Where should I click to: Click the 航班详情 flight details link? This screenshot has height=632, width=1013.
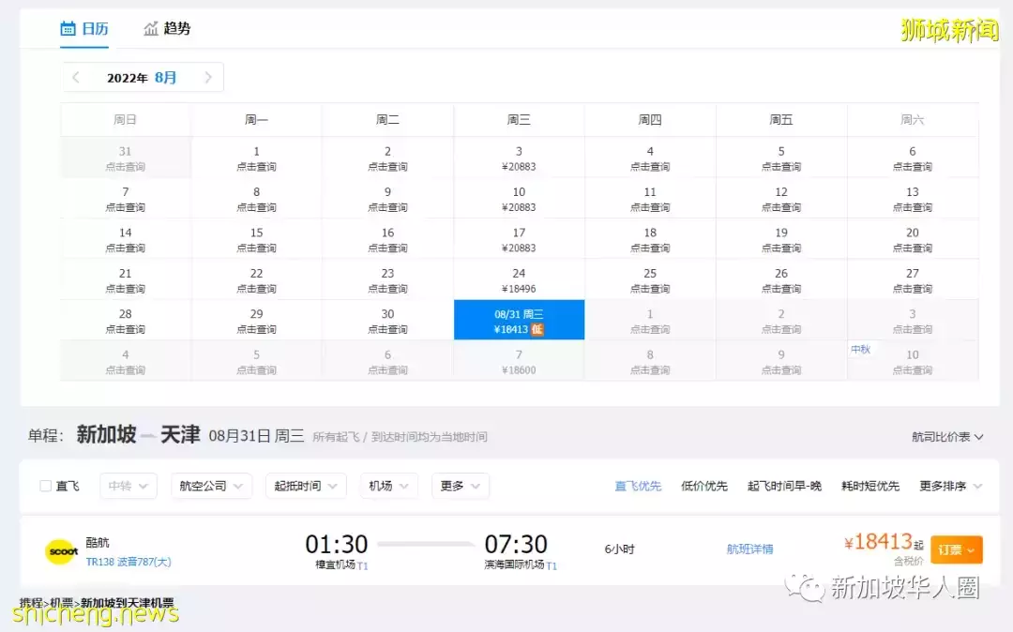pyautogui.click(x=749, y=550)
